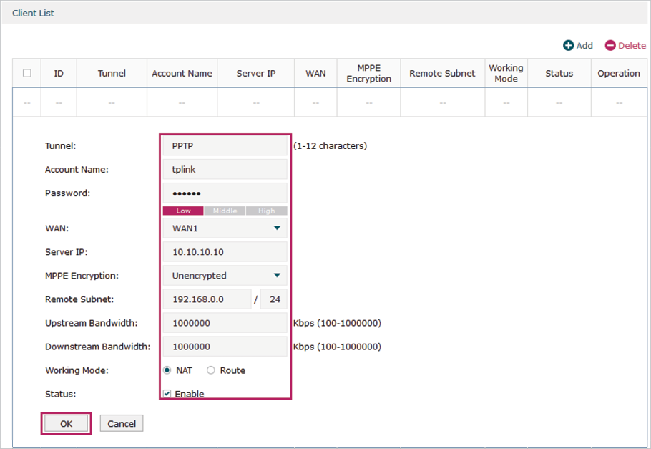Expand the MPPE Encryption dropdown

[225, 276]
